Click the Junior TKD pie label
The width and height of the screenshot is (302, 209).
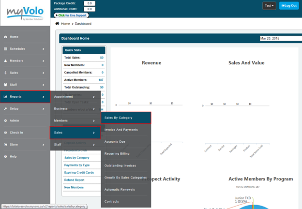[x=243, y=200]
